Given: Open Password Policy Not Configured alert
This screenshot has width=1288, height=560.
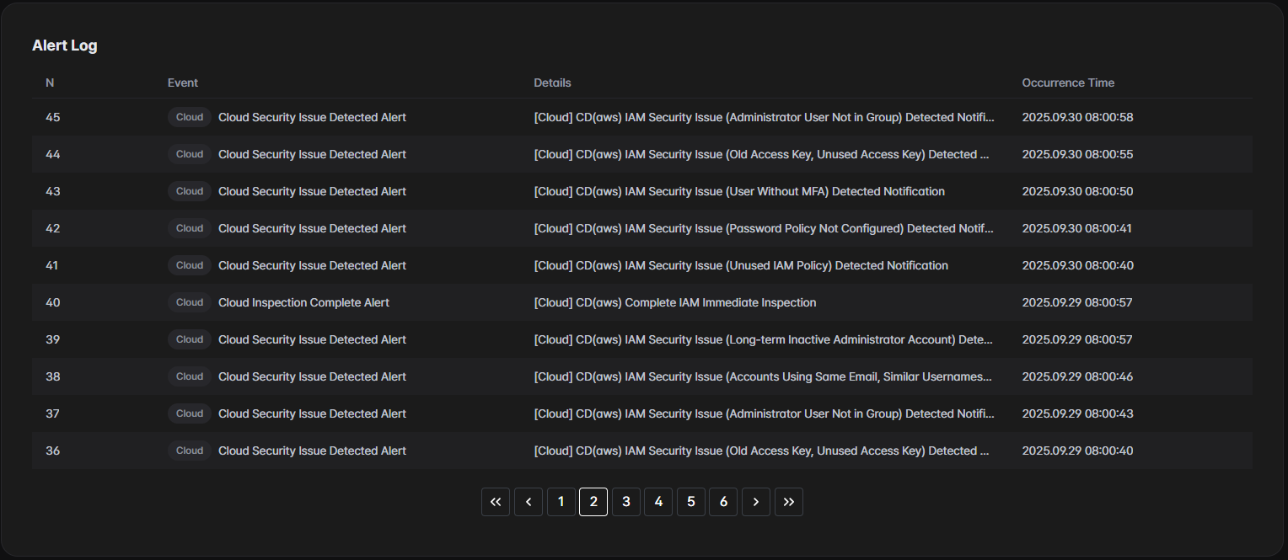Looking at the screenshot, I should pyautogui.click(x=764, y=228).
